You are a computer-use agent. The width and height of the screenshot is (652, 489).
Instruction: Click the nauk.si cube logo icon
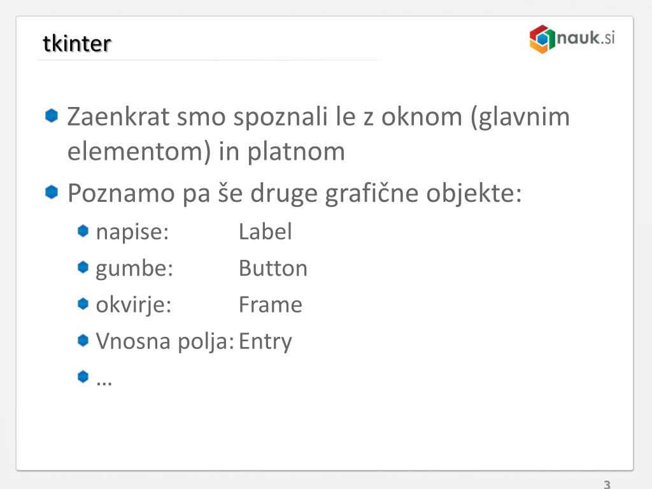point(542,39)
